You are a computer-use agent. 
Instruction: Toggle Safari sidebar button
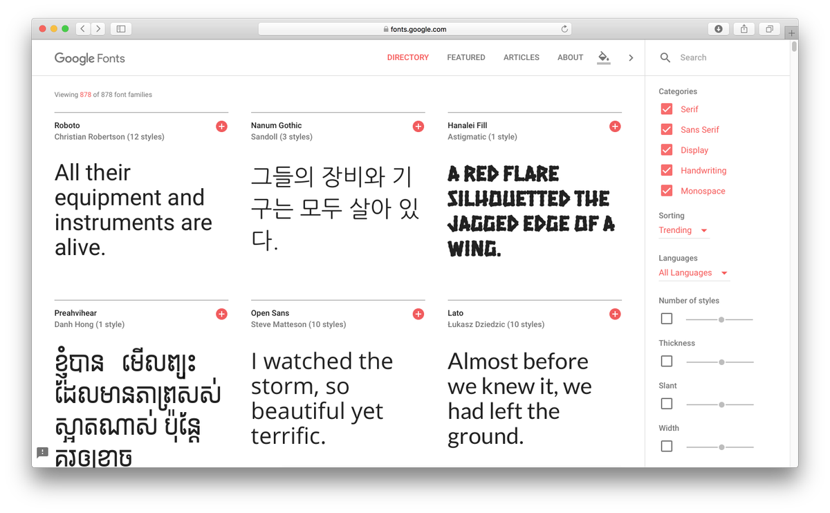click(x=121, y=29)
